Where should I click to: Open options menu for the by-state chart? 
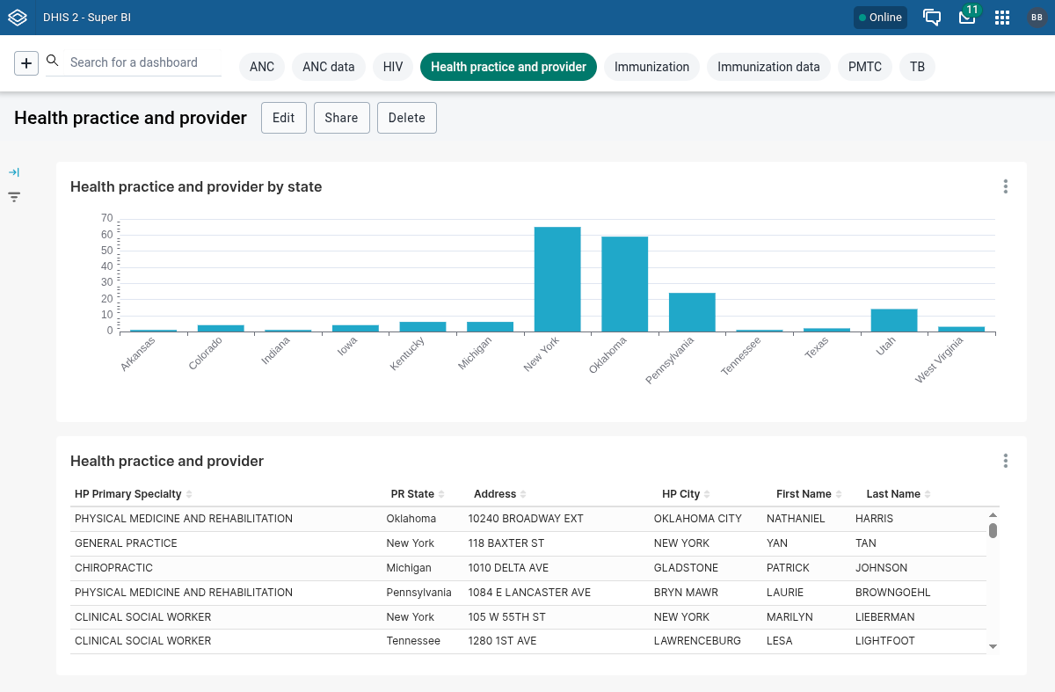[1005, 186]
